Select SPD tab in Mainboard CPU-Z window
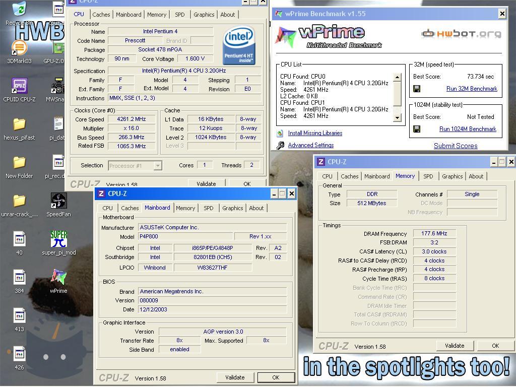This screenshot has height=387, width=516. [208, 208]
